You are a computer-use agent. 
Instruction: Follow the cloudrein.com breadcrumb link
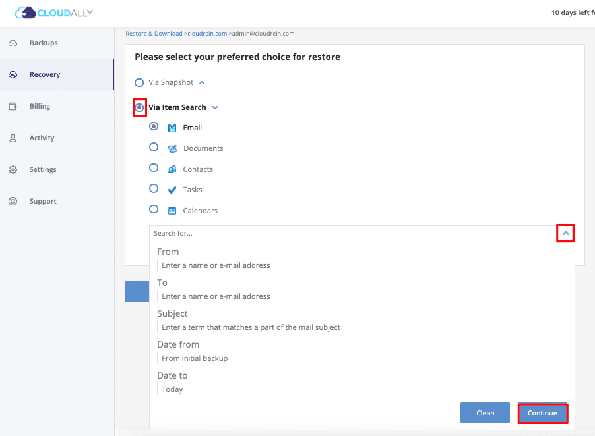tap(207, 34)
